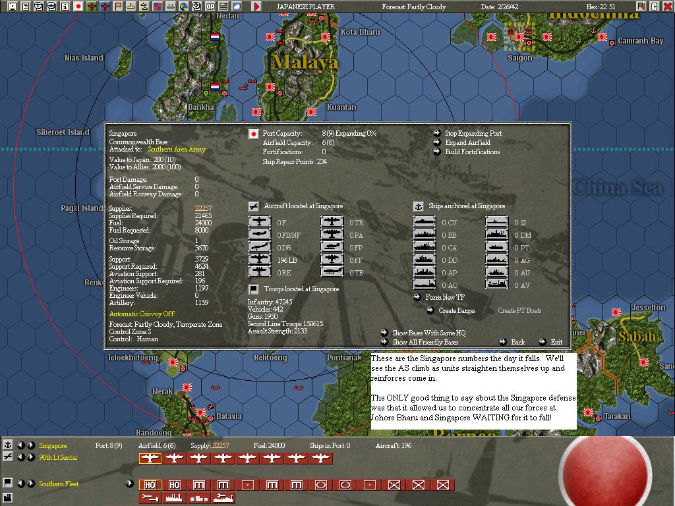Select the highlighted first air group plane icon
This screenshot has height=506, width=675.
pyautogui.click(x=150, y=459)
